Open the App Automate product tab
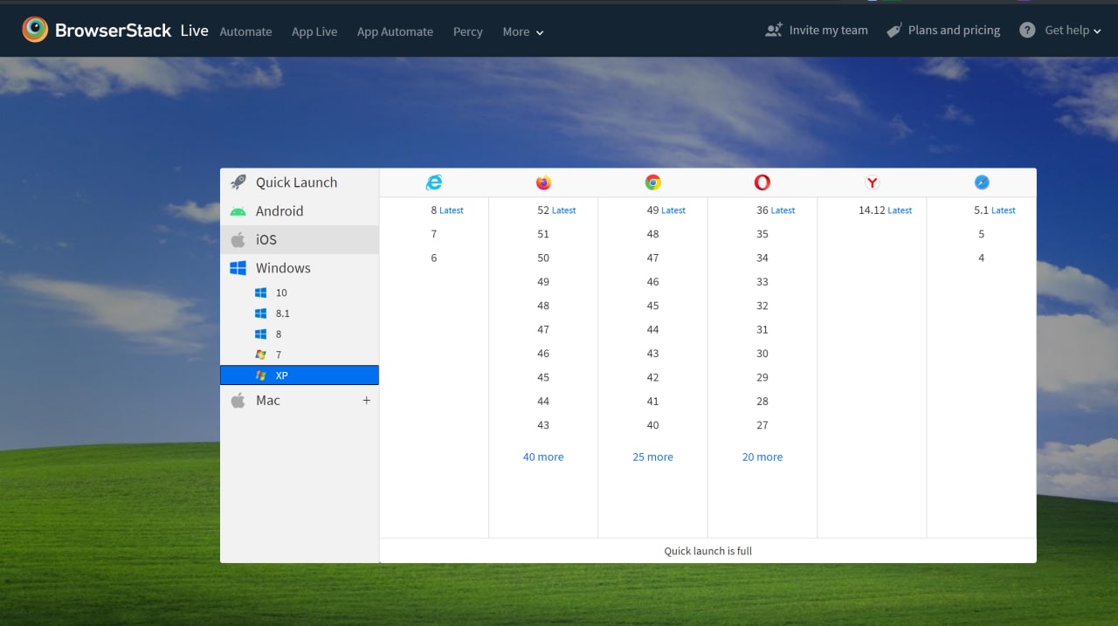This screenshot has width=1118, height=626. click(x=395, y=31)
